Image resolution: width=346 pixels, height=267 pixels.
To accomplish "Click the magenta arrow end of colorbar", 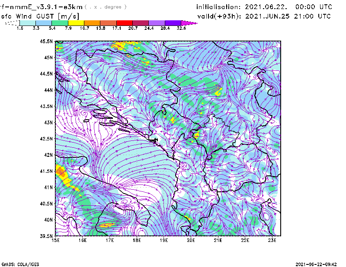I will coord(189,23).
